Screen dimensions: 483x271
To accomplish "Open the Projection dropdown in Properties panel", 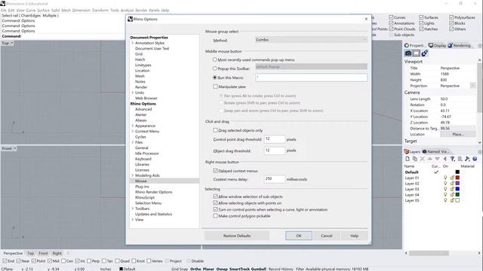I will (473, 86).
